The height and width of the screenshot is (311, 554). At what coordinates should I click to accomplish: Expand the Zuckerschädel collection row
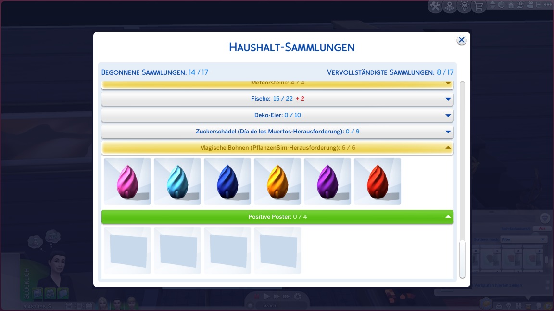click(277, 132)
